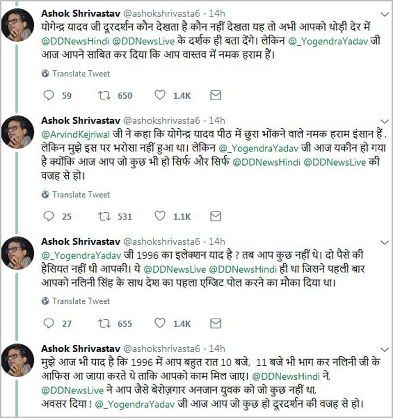Open the first tweet's chevron menu
This screenshot has height=418, width=393.
point(385,14)
